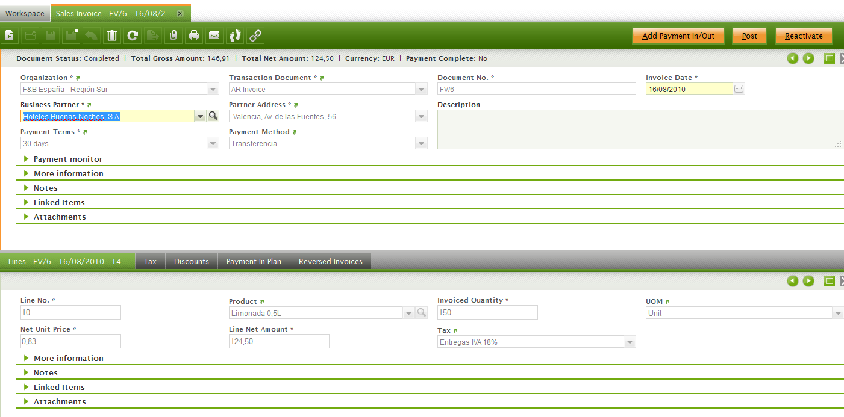Image resolution: width=844 pixels, height=417 pixels.
Task: Switch to the Workspace tab
Action: (25, 13)
